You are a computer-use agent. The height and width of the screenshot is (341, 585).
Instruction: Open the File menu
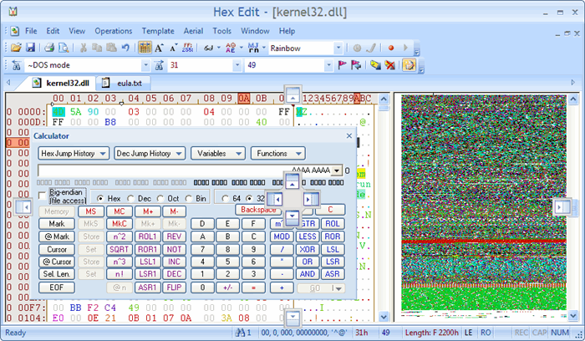tap(31, 31)
